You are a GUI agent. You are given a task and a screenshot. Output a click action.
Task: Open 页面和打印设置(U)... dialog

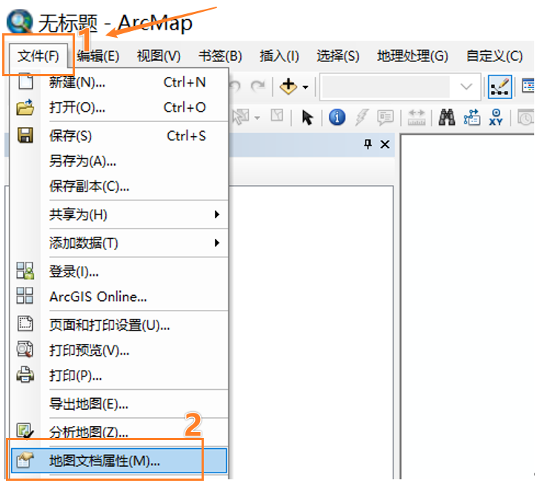tap(119, 325)
